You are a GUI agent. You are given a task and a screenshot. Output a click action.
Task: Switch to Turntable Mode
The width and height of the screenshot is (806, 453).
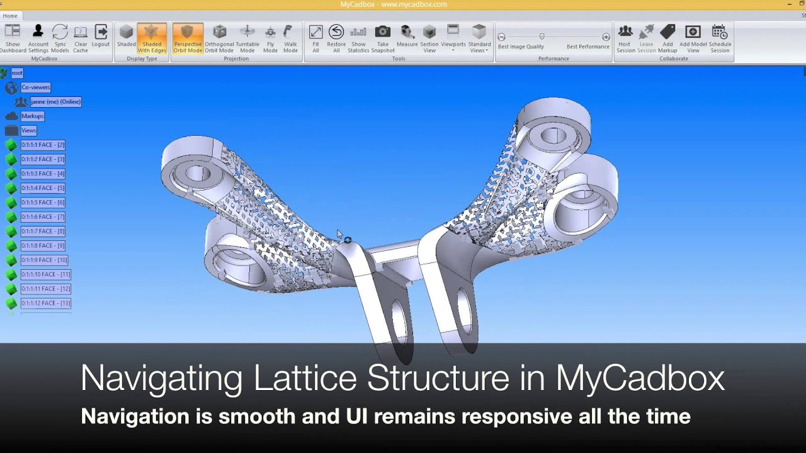click(x=247, y=38)
